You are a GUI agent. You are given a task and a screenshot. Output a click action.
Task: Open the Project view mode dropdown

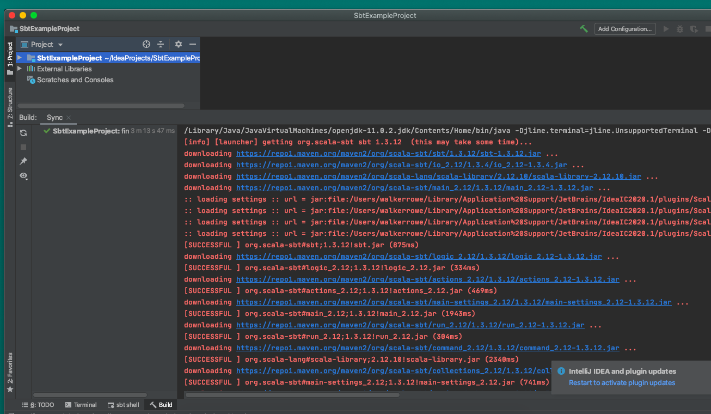[x=59, y=44]
